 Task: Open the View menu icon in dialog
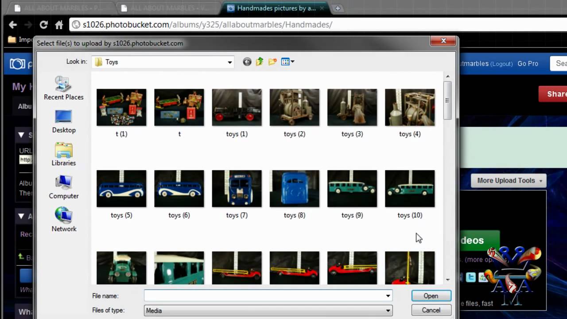coord(285,62)
